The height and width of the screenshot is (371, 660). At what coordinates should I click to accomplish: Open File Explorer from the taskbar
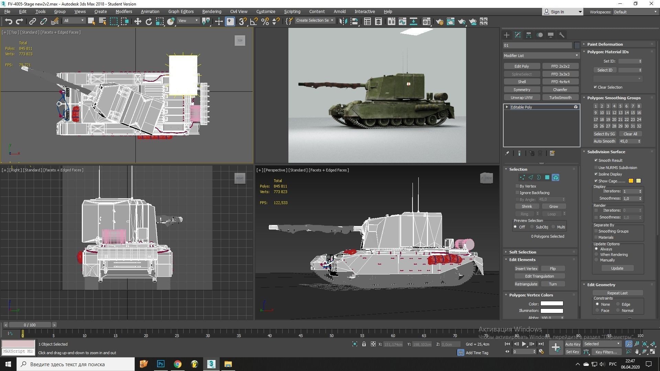pyautogui.click(x=228, y=364)
